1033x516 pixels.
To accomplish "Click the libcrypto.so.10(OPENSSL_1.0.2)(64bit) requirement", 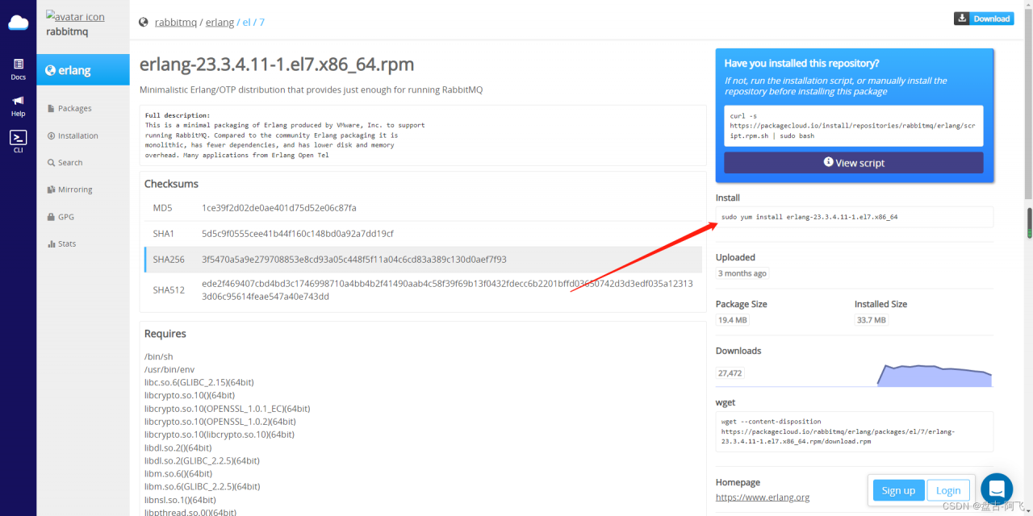I will pyautogui.click(x=220, y=422).
